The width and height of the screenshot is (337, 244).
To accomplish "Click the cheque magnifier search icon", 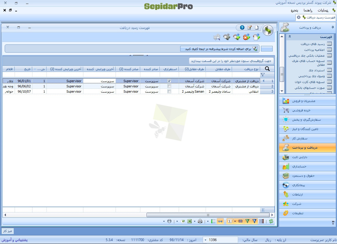I will pos(217,37).
